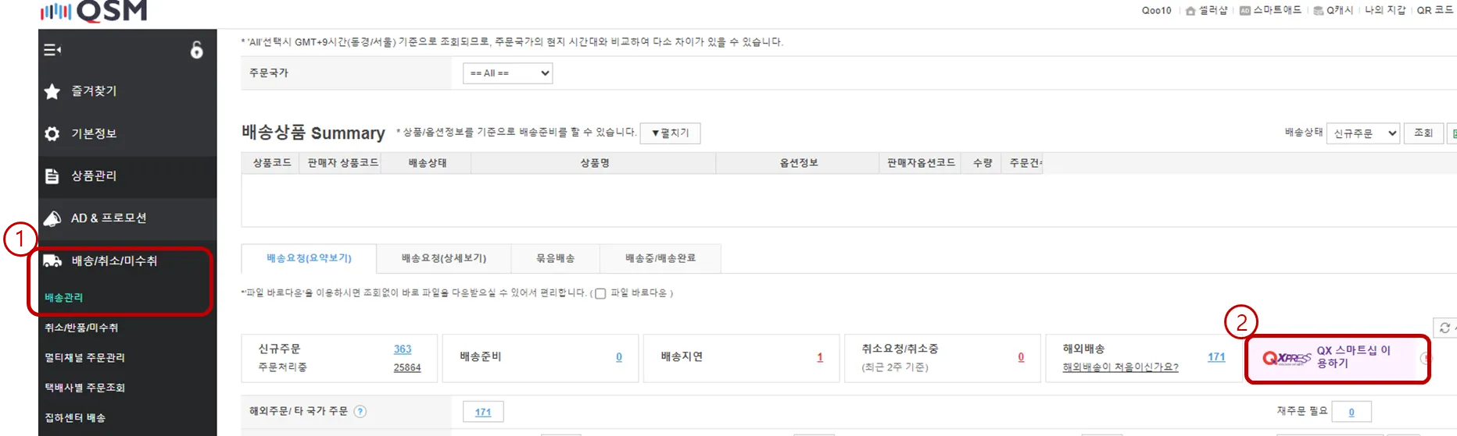Select the 택배사별 주문조회 submenu item
1457x436 pixels.
[84, 388]
